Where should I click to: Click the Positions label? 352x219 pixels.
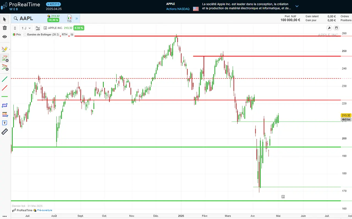(346, 20)
